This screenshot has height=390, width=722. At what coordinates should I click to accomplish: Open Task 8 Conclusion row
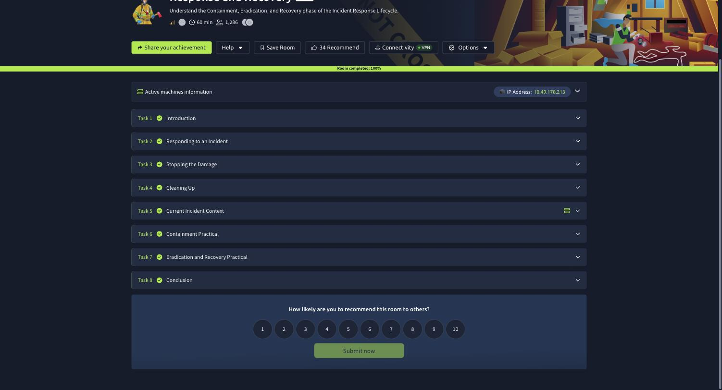click(359, 280)
